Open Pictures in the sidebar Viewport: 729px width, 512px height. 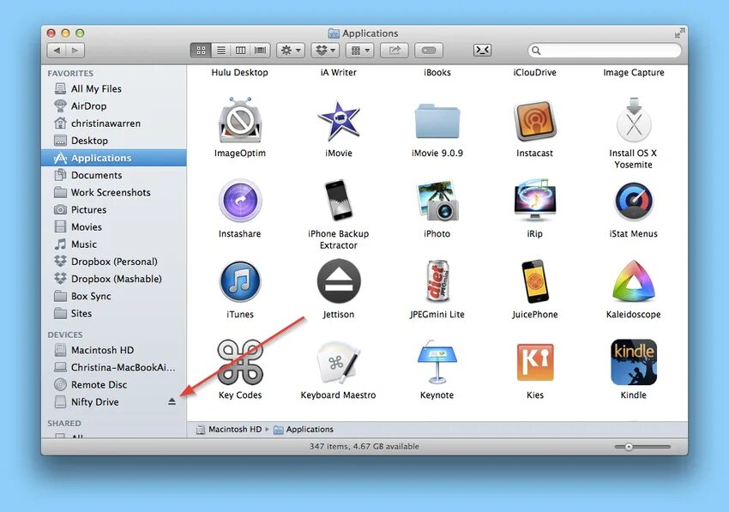point(113,210)
